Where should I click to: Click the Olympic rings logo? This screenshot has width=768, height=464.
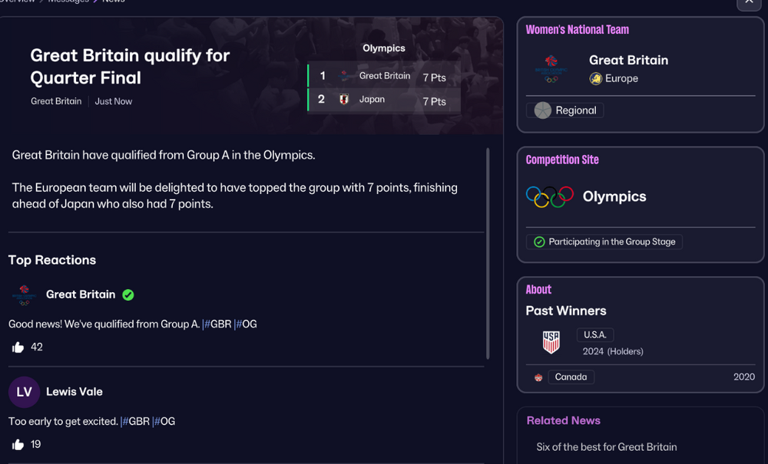pyautogui.click(x=550, y=196)
